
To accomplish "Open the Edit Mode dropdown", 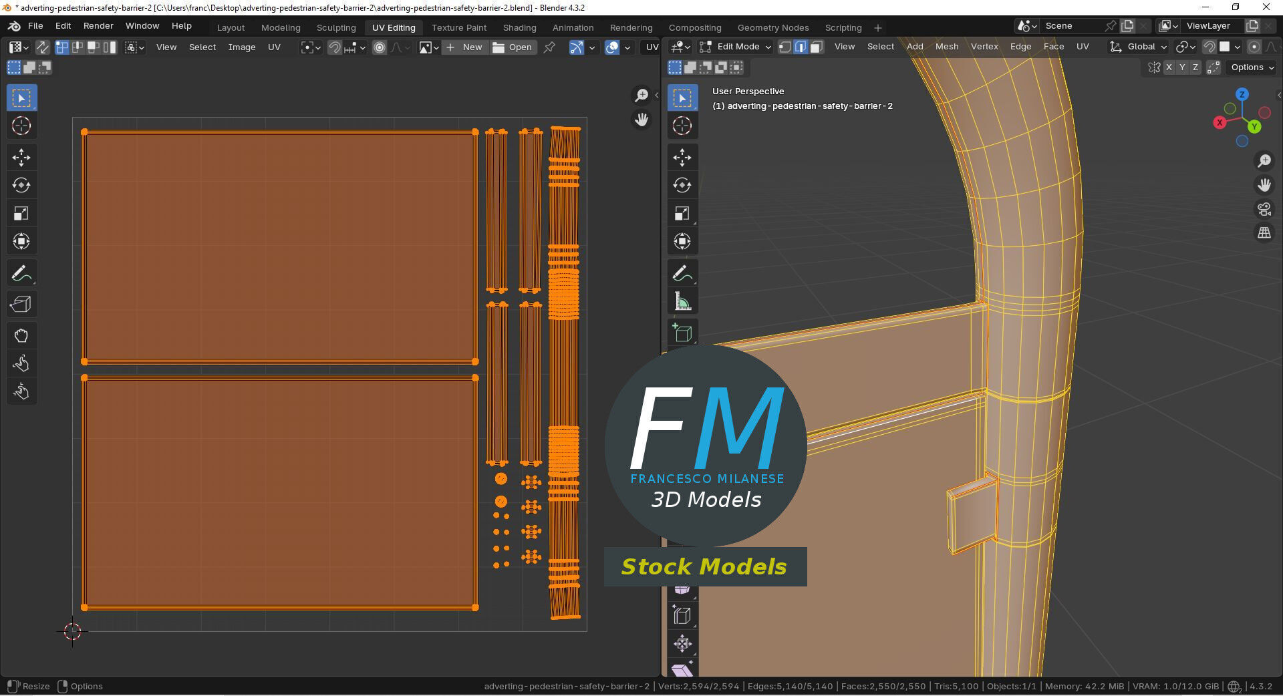I will pos(735,47).
